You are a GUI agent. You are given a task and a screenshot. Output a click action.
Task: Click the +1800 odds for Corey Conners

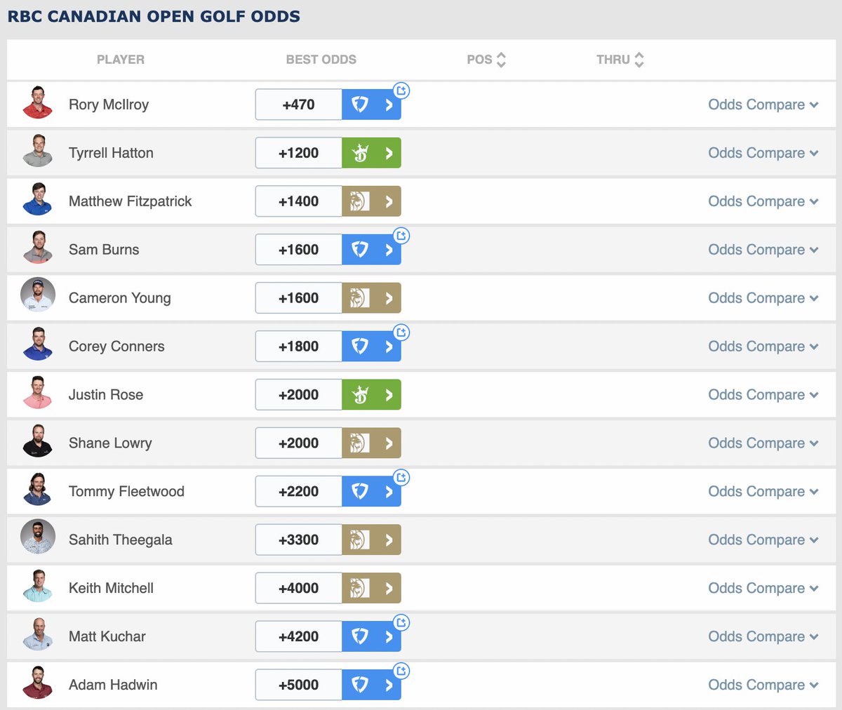coord(299,347)
